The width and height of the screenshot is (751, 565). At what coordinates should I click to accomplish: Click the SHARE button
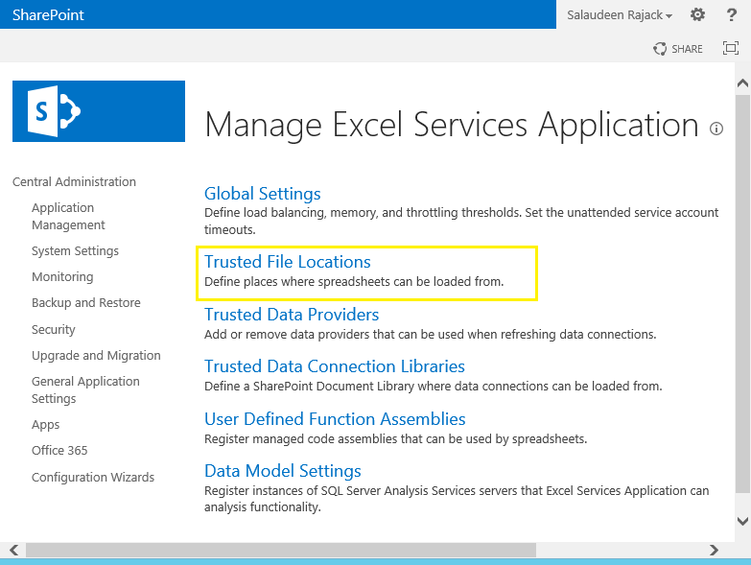click(678, 49)
